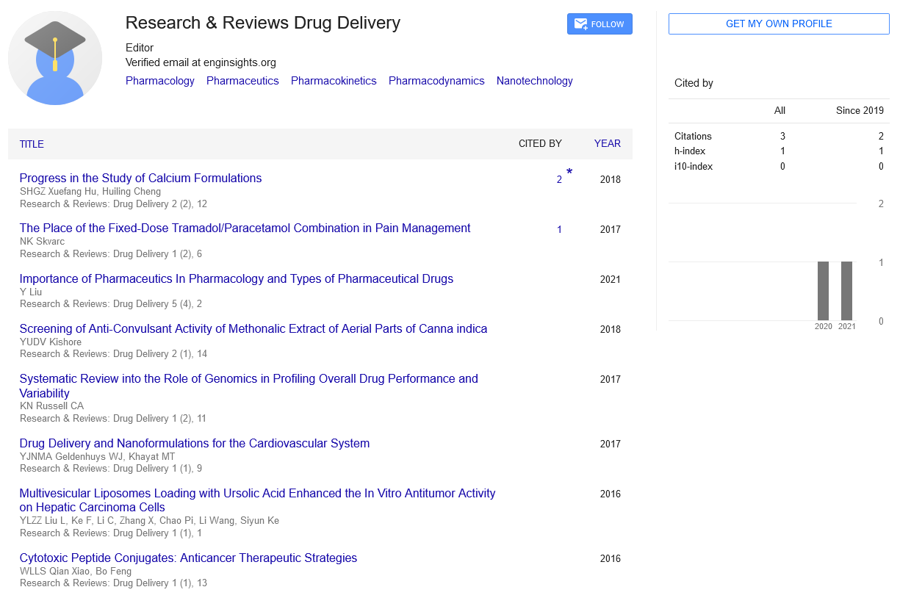Click the asterisk next to the citation count
Image resolution: width=900 pixels, height=598 pixels.
(569, 173)
